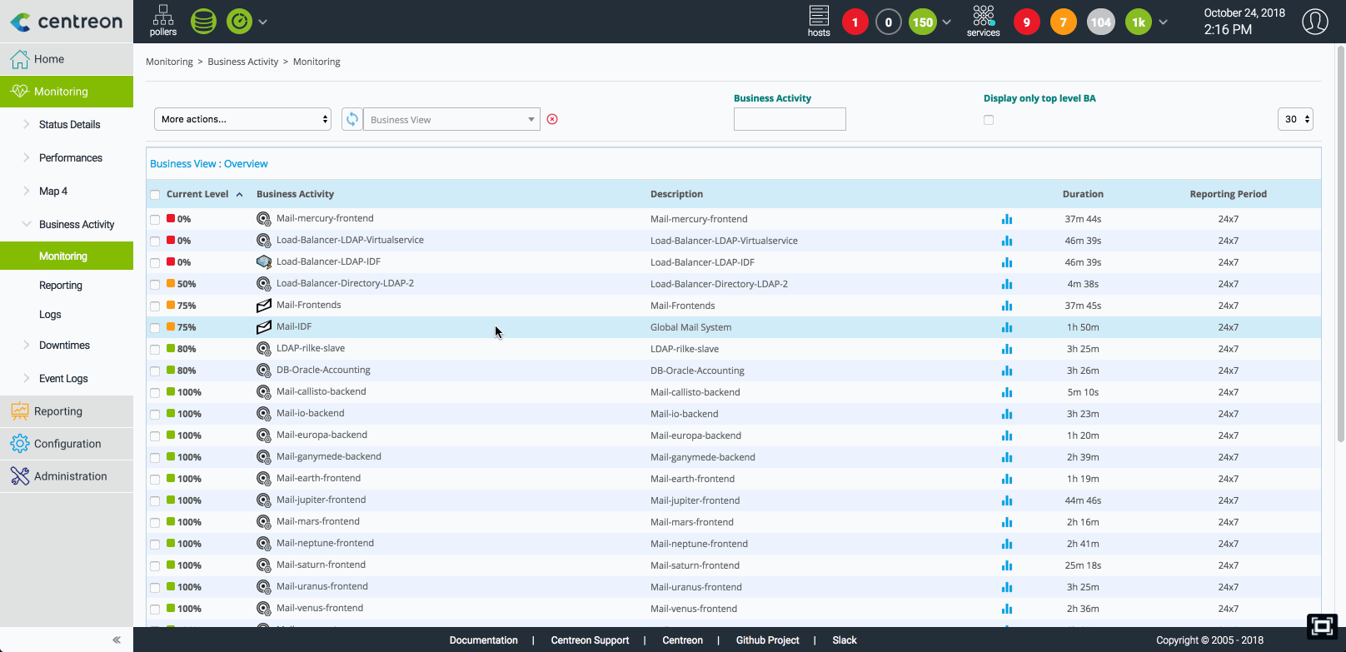Open the More actions dropdown
Image resolution: width=1346 pixels, height=652 pixels.
(x=242, y=119)
